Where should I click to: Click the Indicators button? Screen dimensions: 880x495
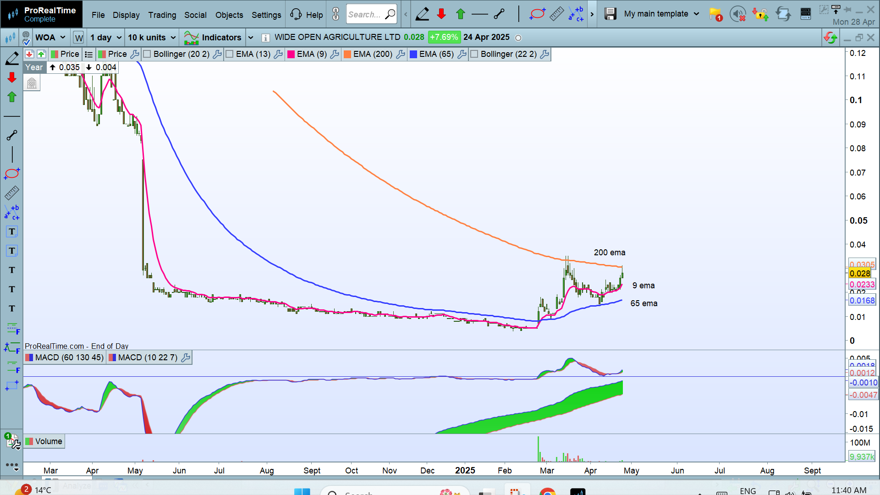coord(212,38)
